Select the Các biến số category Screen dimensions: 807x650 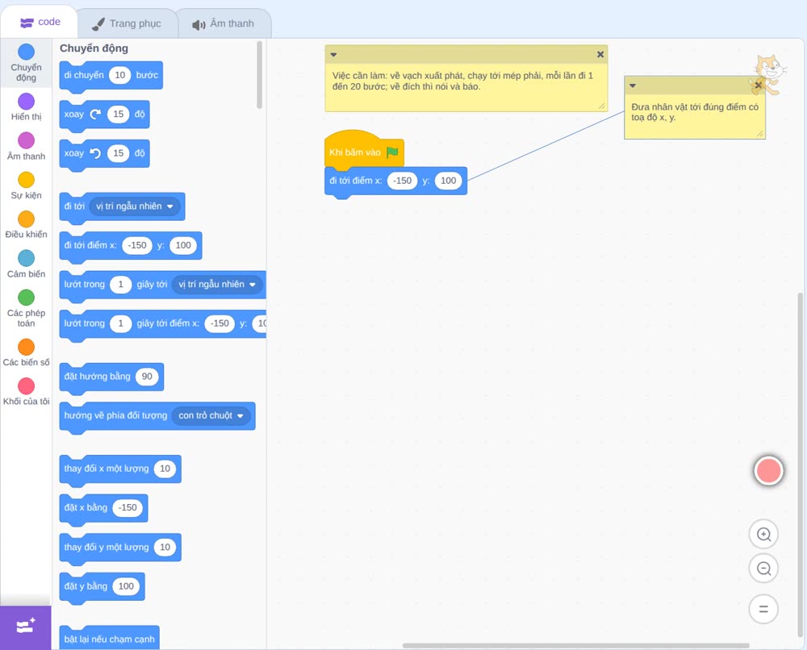point(27,352)
